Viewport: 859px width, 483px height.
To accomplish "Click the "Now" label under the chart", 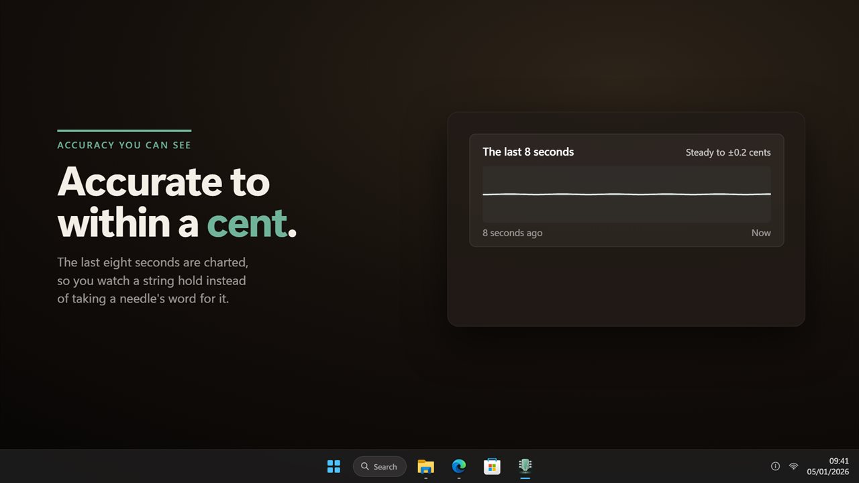I will coord(761,233).
